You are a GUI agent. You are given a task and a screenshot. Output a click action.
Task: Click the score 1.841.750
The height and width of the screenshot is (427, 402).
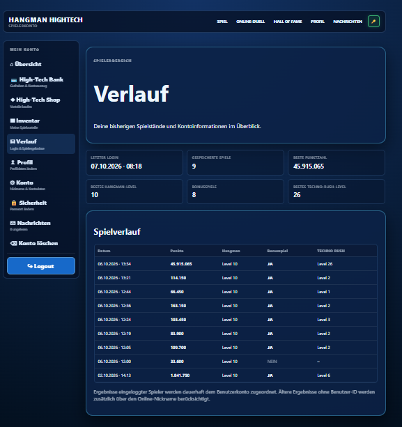click(180, 375)
